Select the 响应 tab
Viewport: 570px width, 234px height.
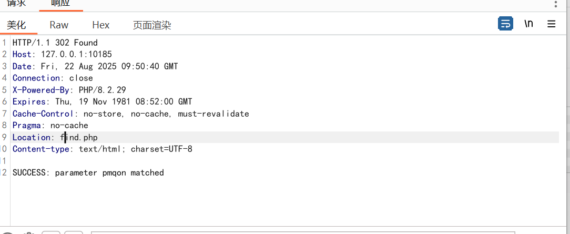coord(60,3)
